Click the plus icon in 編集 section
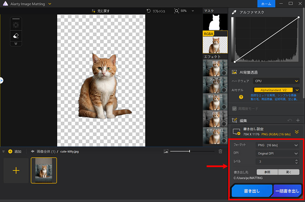Screen dimensions: 305x202 pos(298,120)
